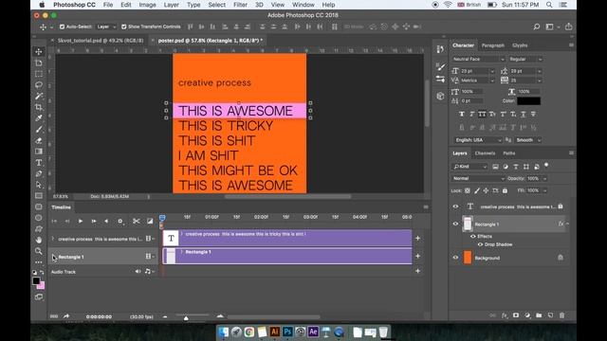607x341 pixels.
Task: Open the text color swatch in Character panel
Action: tap(528, 101)
